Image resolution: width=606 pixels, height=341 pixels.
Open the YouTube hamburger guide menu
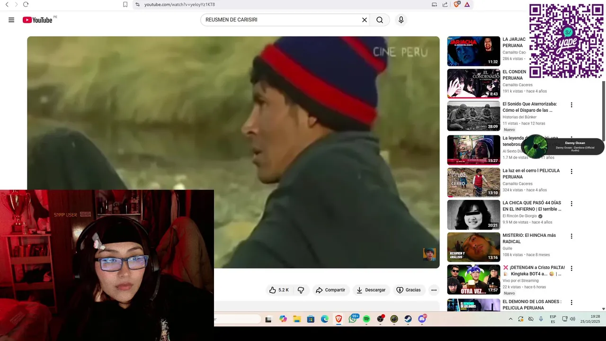click(x=11, y=20)
